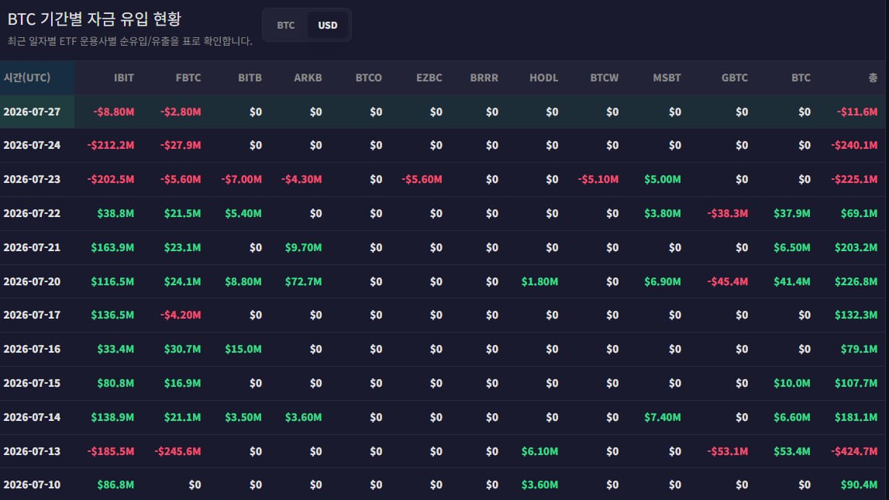Click the GBTC column header
The width and height of the screenshot is (889, 500).
point(734,78)
